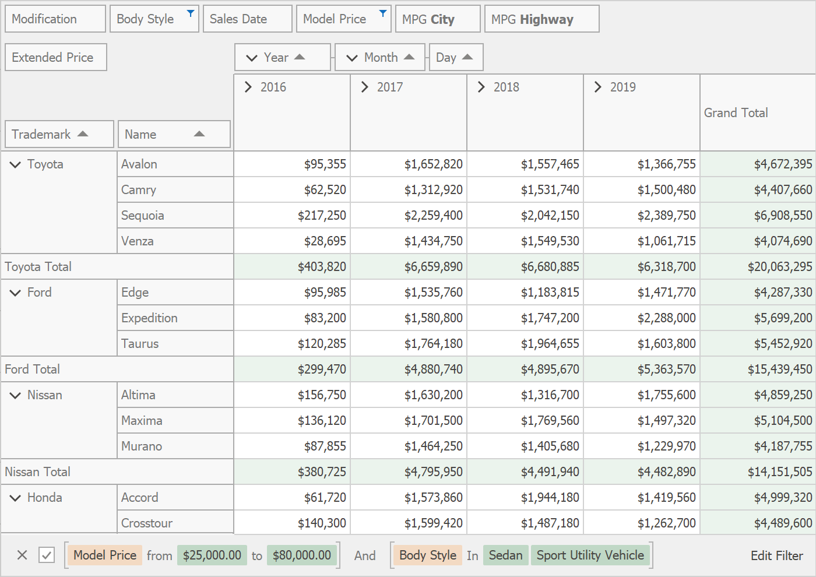Click the $1,603,800 Taurus 2019 cell
Viewport: 816px width, 577px height.
point(642,344)
